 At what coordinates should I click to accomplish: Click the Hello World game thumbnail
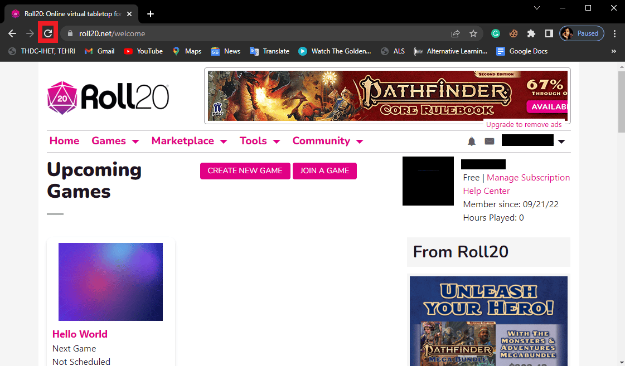[110, 281]
